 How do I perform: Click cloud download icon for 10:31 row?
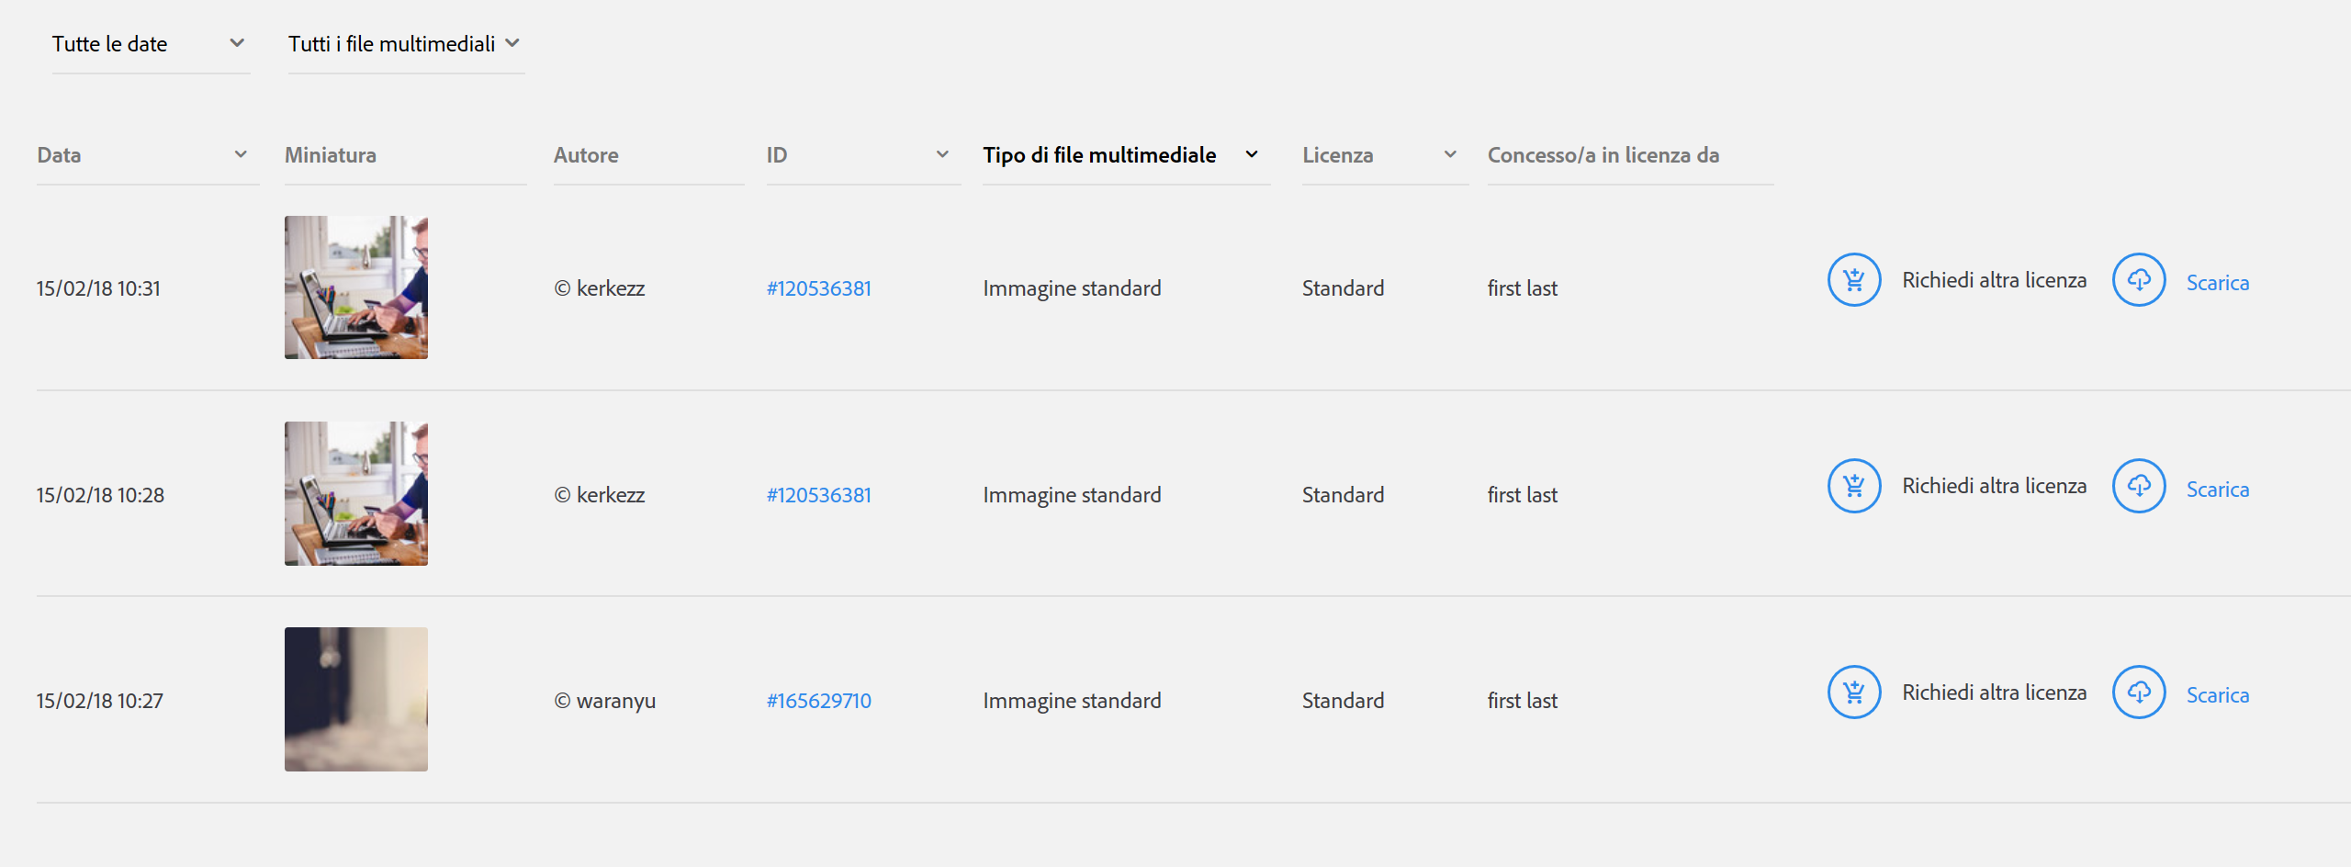[x=2139, y=280]
